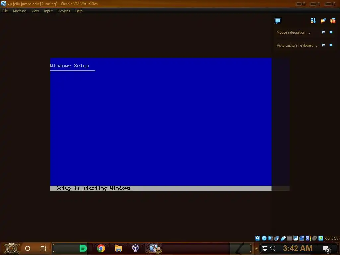This screenshot has width=340, height=255.
Task: Click the display monitor status icon
Action: [x=296, y=238]
